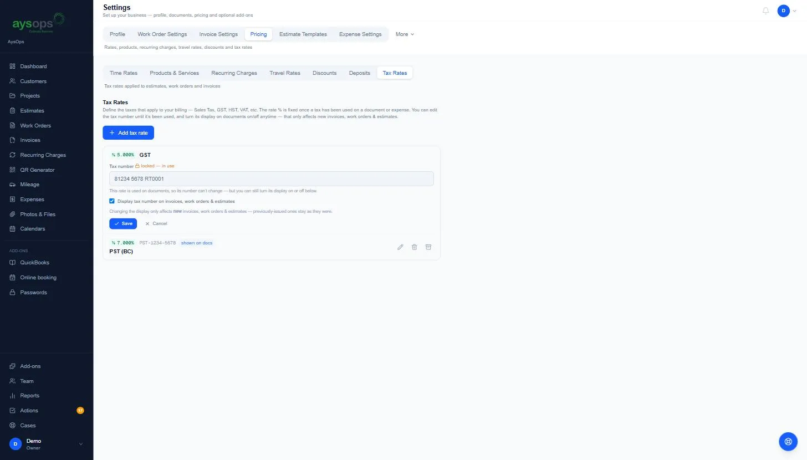Click the locked GST tax number field

272,178
